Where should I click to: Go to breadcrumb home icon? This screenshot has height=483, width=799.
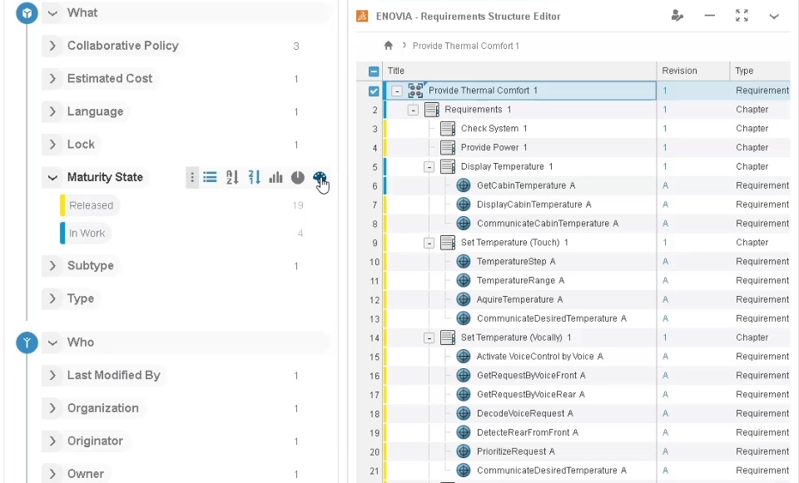coord(389,46)
